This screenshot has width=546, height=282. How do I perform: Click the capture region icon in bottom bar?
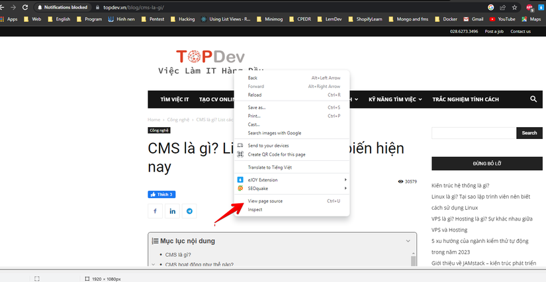[37, 279]
